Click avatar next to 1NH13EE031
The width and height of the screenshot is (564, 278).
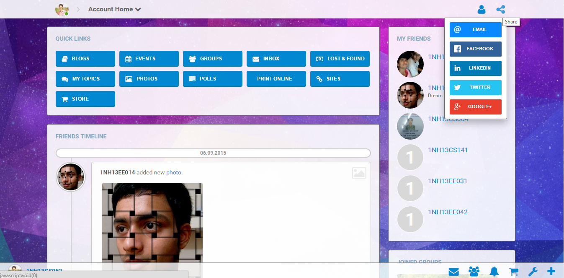(410, 188)
